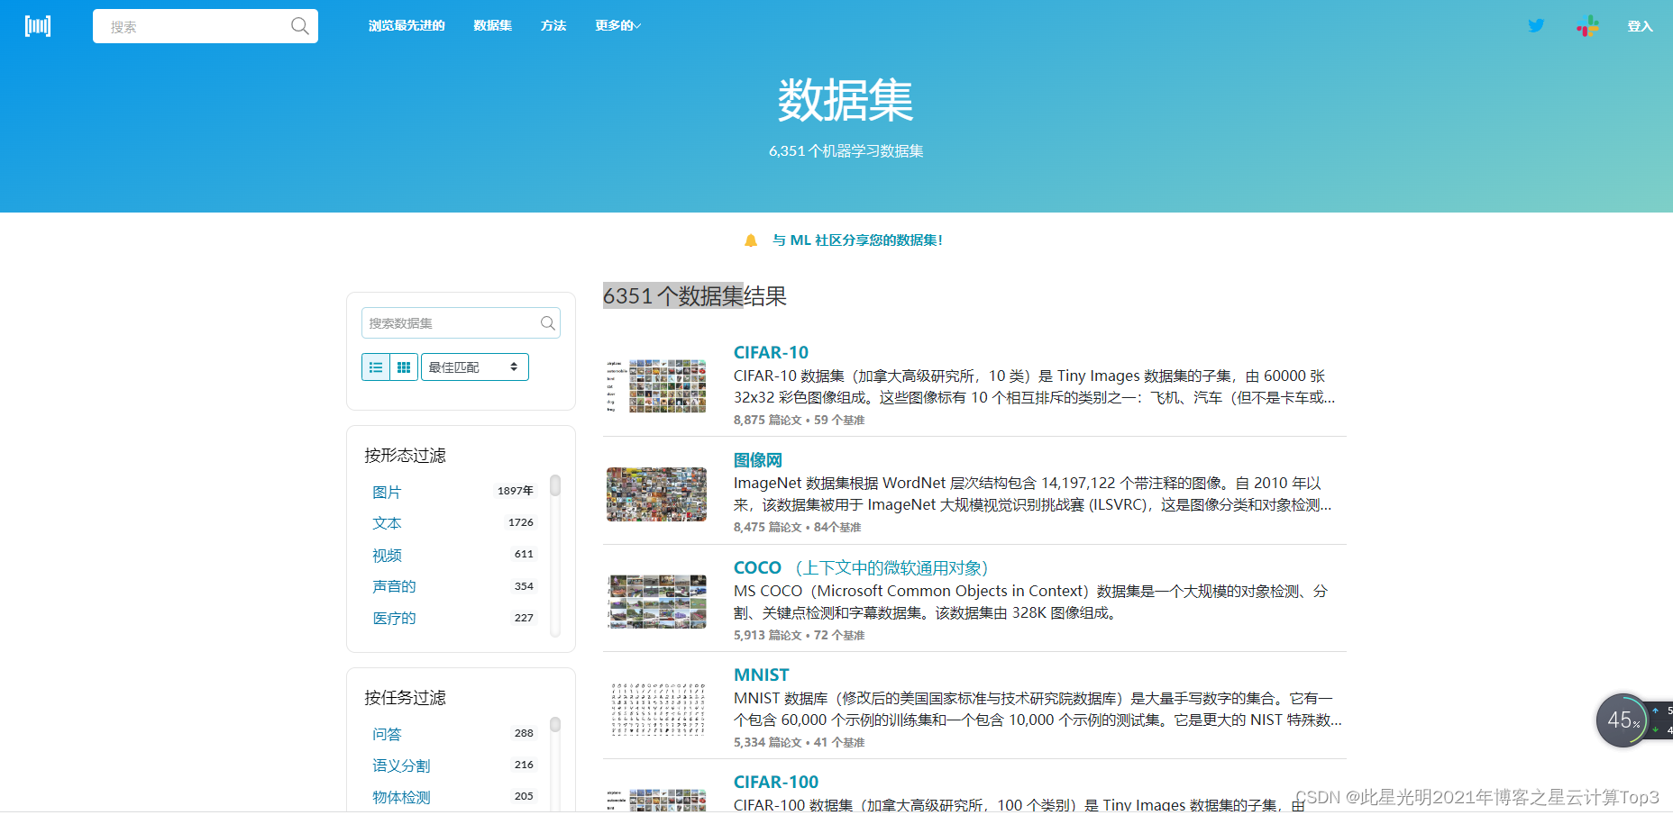Image resolution: width=1673 pixels, height=815 pixels.
Task: Click the Papers with Code logo icon
Action: coord(38,26)
